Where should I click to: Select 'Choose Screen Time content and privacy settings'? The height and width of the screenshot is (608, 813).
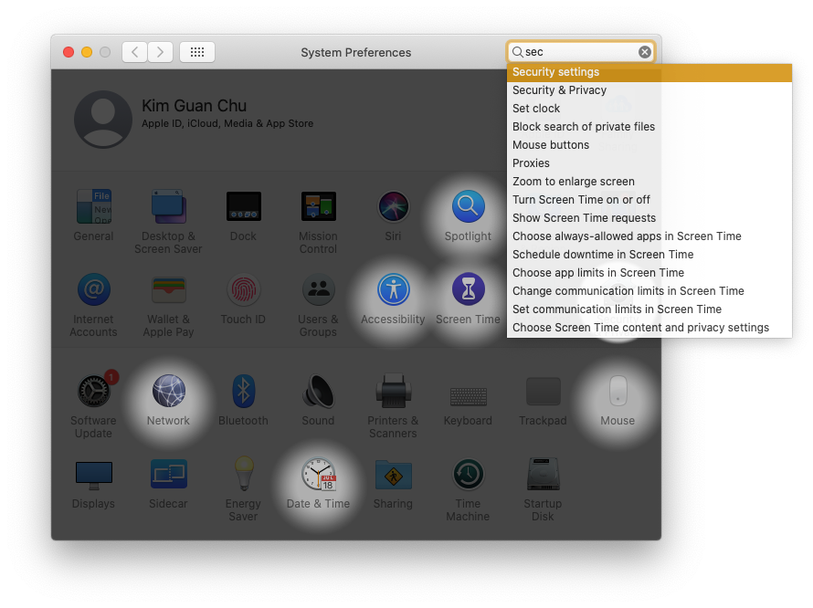pyautogui.click(x=649, y=328)
